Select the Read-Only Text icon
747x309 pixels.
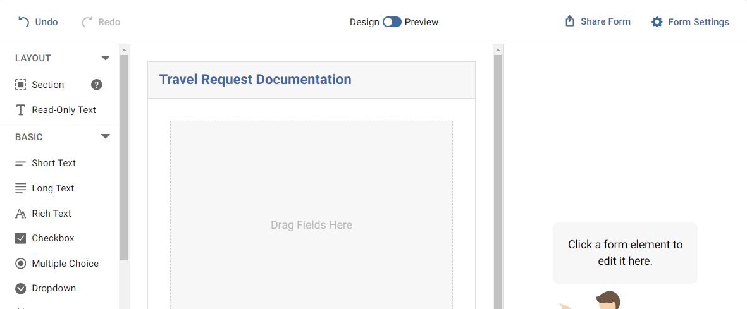click(x=21, y=110)
